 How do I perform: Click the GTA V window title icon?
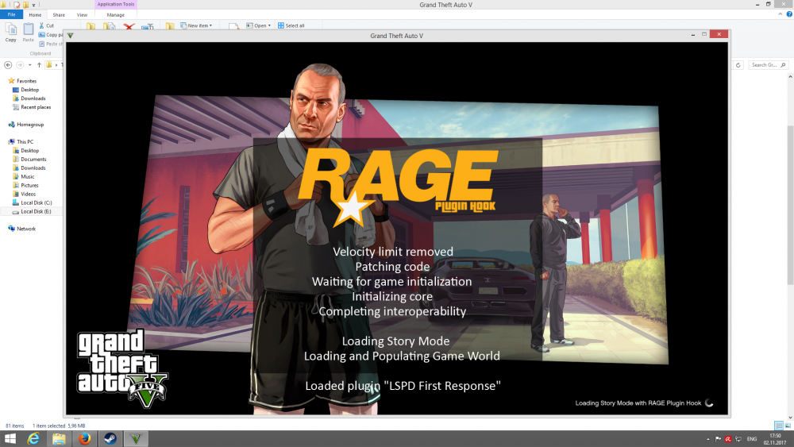(x=71, y=36)
